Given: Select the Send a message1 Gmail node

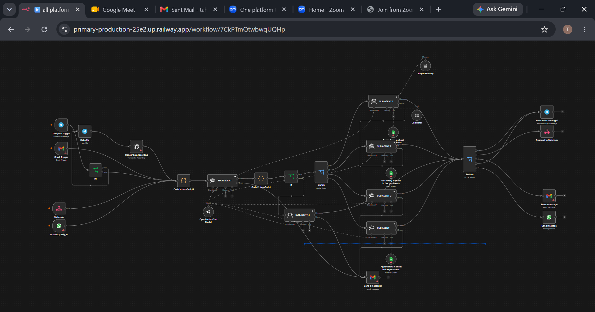Looking at the screenshot, I should [x=373, y=277].
